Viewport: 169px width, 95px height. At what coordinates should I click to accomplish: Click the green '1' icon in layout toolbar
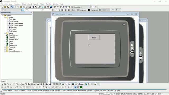coord(81,87)
